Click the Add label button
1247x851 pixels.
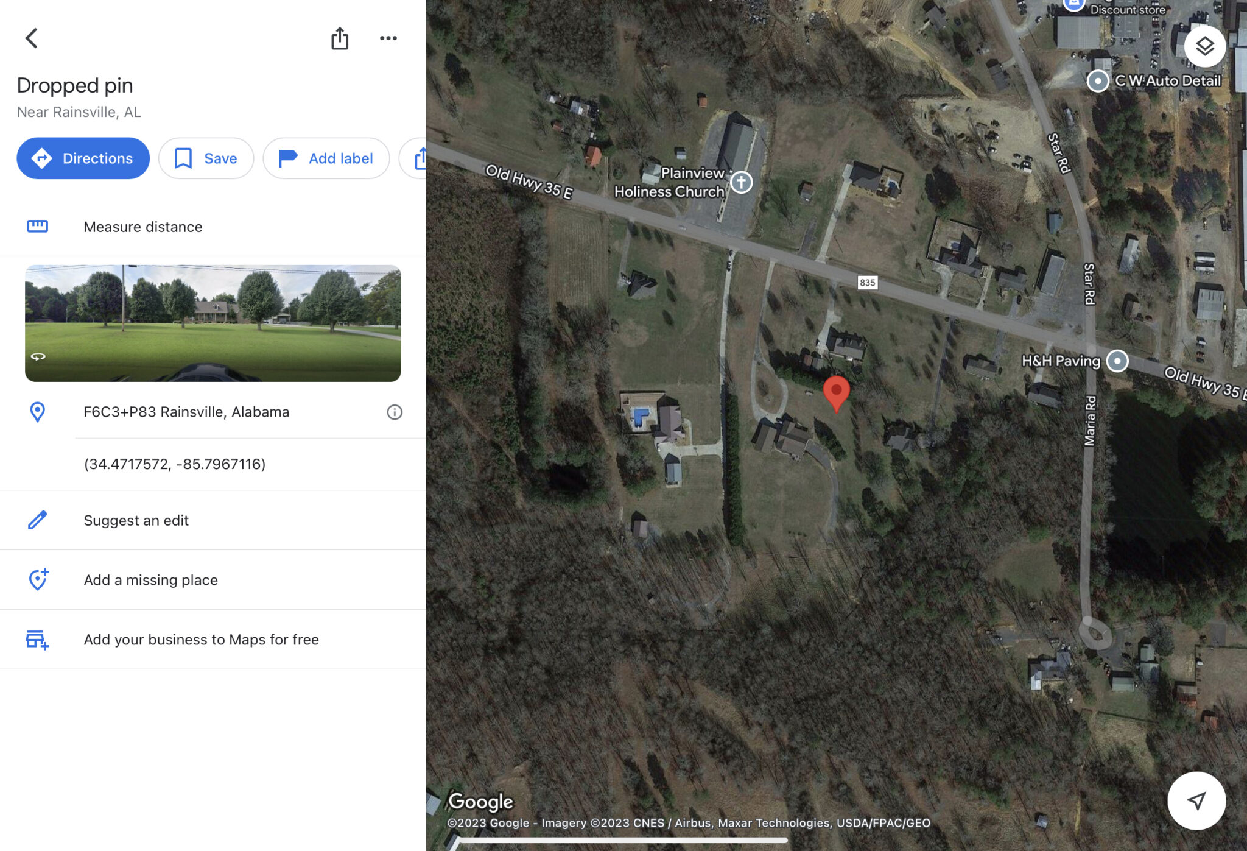(x=326, y=158)
